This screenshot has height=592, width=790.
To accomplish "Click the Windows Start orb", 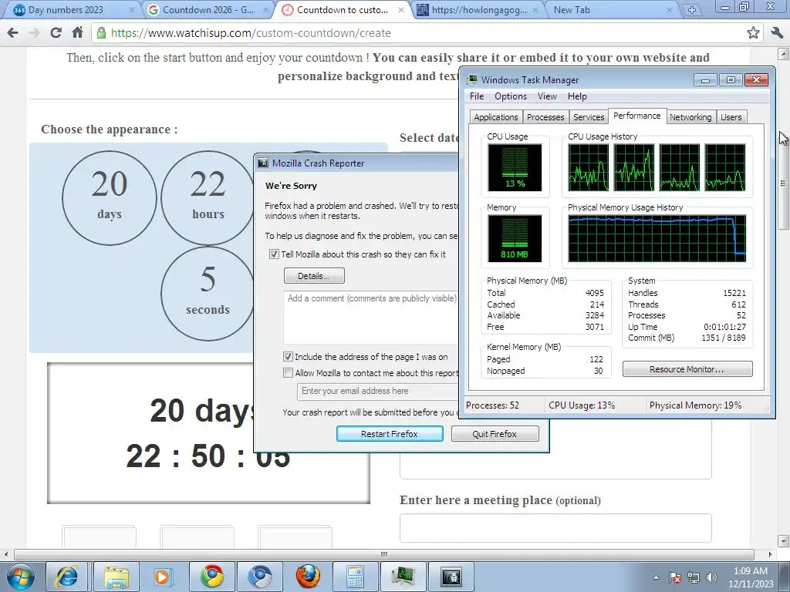I will pos(21,577).
